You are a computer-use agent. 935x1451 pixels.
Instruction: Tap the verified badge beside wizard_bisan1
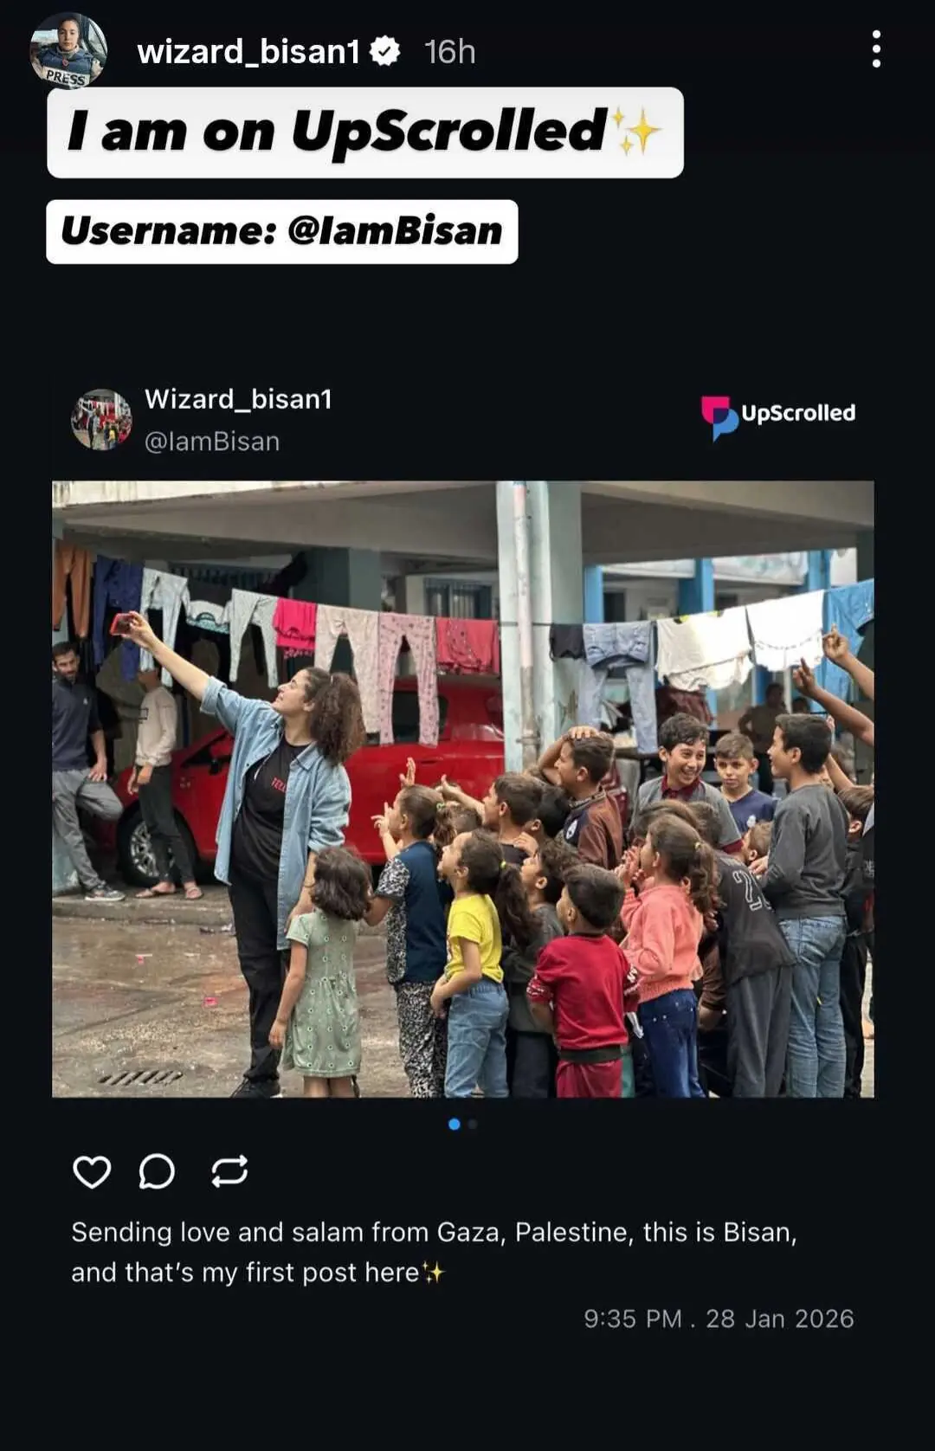pyautogui.click(x=384, y=51)
